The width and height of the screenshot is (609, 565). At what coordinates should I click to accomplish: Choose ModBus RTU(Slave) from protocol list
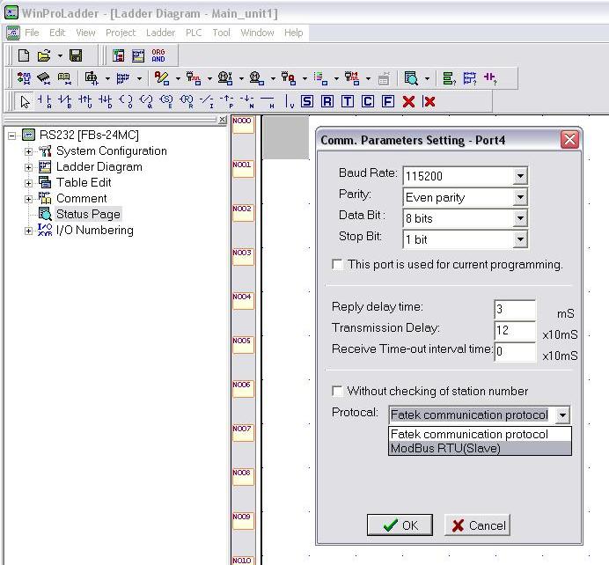[x=480, y=448]
